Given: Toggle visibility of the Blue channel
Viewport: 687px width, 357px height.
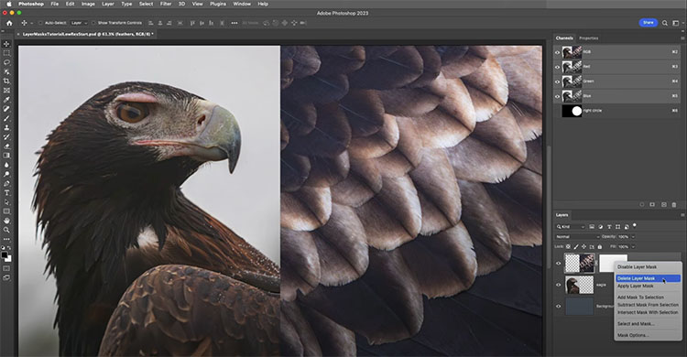Looking at the screenshot, I should 557,96.
